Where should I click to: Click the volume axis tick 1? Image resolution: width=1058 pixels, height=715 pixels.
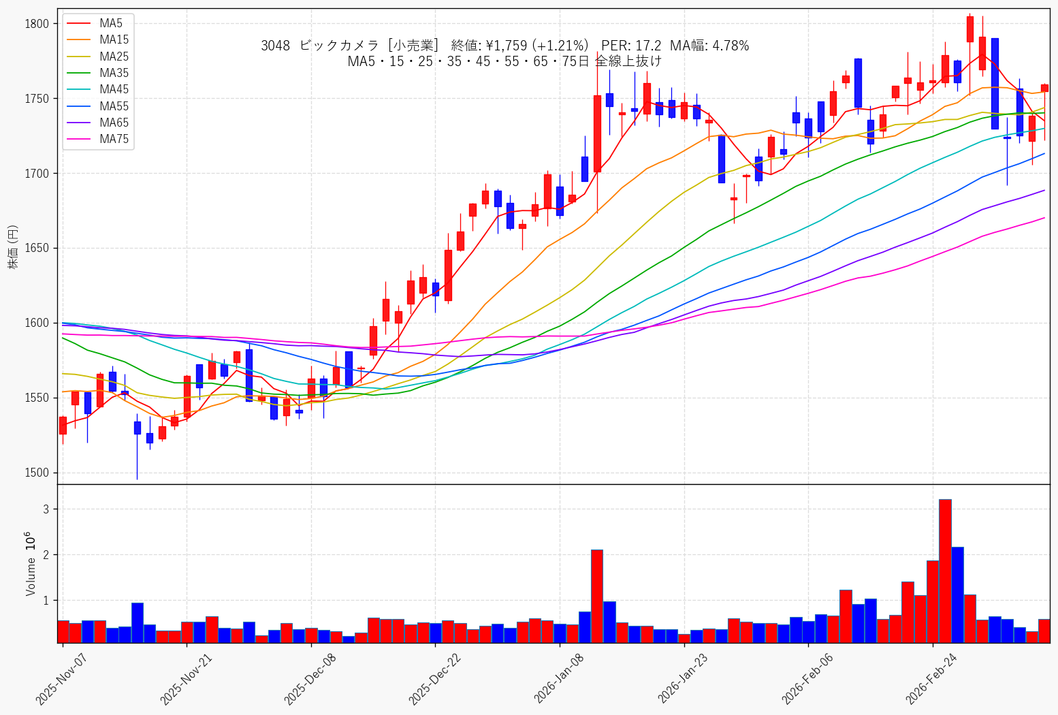(46, 601)
